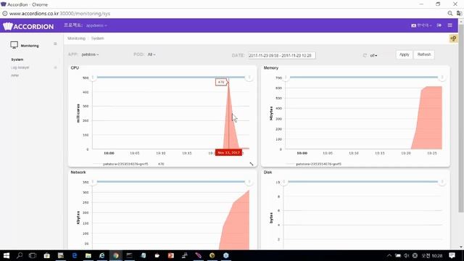Screen dimensions: 464x261
Task: Click the taskbar search magnifier icon
Action: click(x=20, y=256)
